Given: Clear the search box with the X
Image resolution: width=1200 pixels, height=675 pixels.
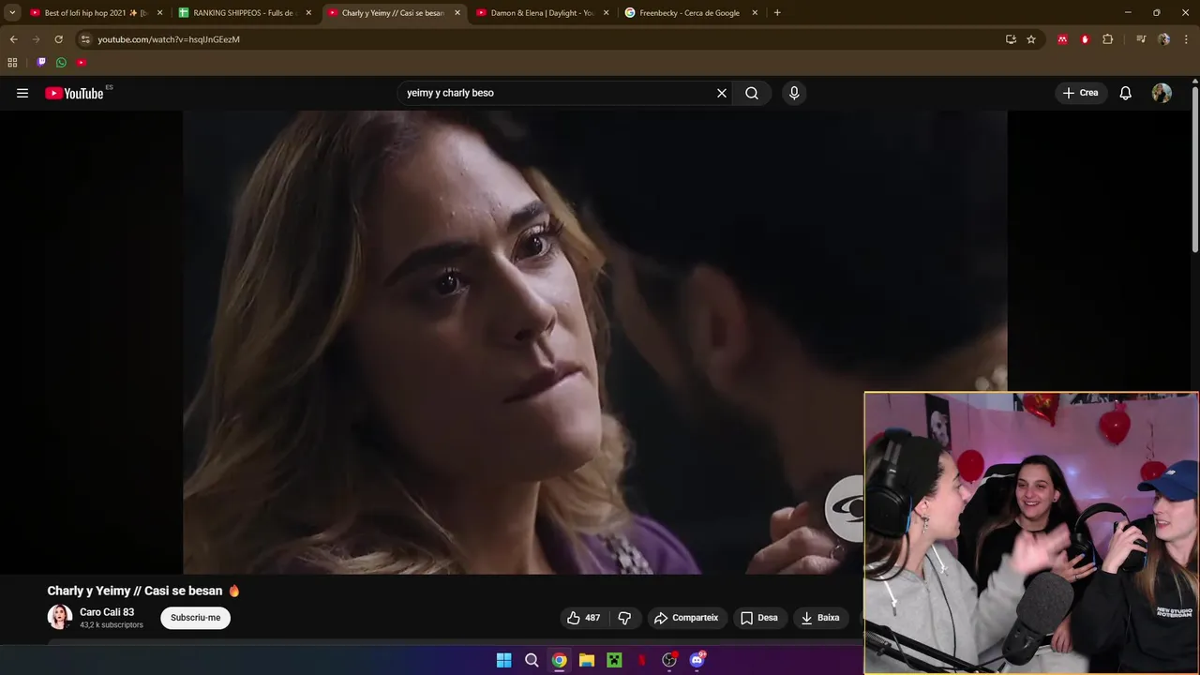Looking at the screenshot, I should 722,93.
